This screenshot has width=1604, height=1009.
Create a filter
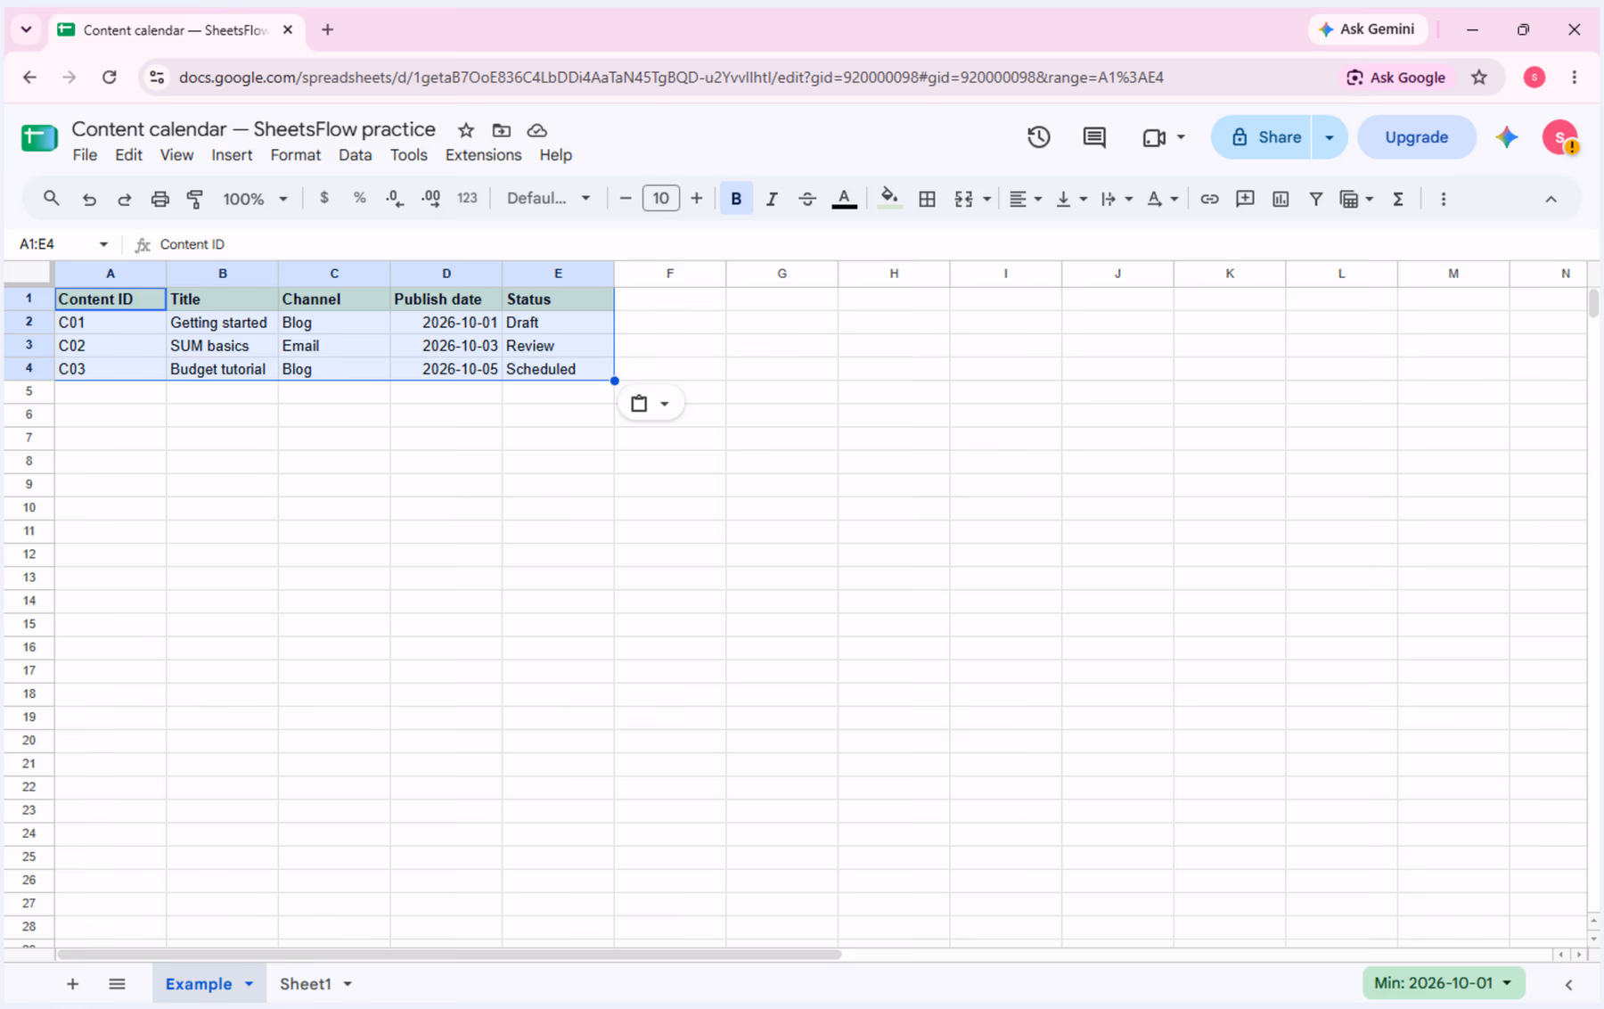[1315, 199]
